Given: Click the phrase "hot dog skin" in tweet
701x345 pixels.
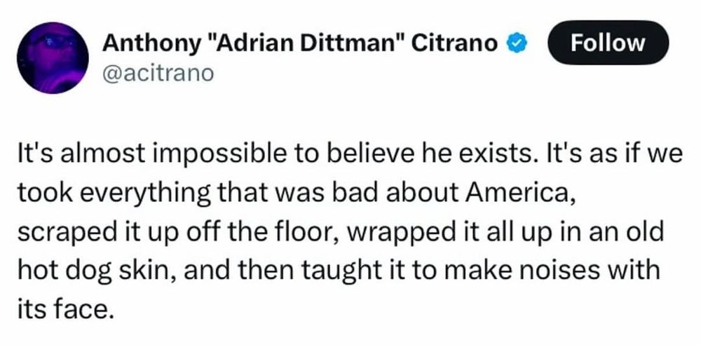Looking at the screenshot, I should [x=92, y=271].
